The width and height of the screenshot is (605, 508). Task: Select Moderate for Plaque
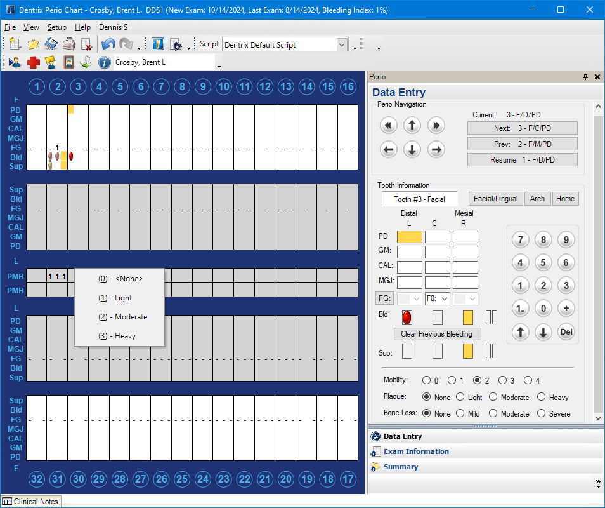pos(493,397)
